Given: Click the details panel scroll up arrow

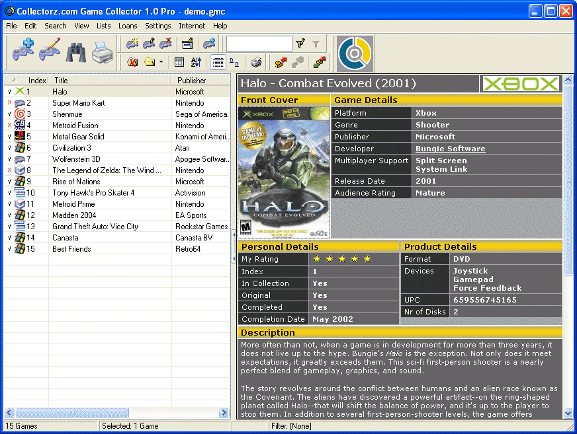Looking at the screenshot, I should click(568, 80).
